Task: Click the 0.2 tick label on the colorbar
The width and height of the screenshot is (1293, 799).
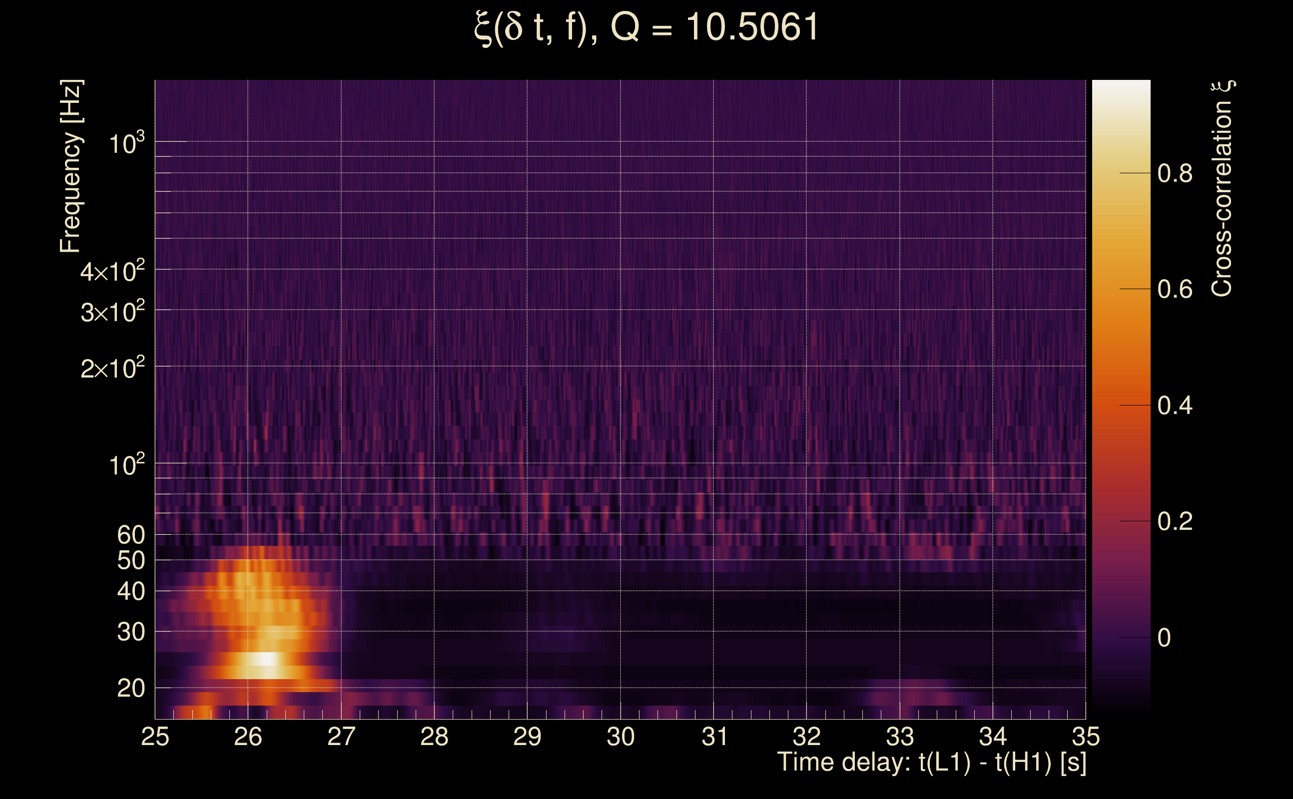Action: (1175, 521)
